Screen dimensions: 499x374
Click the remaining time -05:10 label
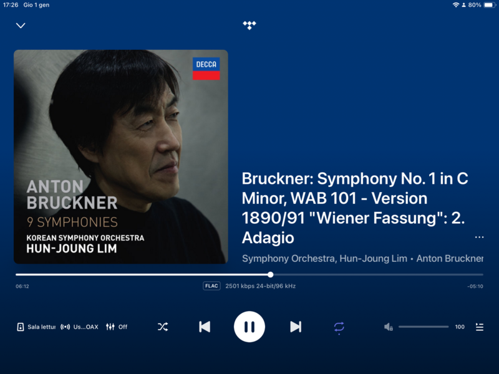(475, 286)
